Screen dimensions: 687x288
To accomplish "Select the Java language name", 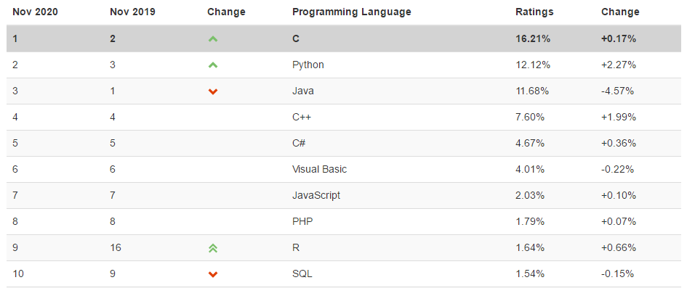I will (x=302, y=91).
